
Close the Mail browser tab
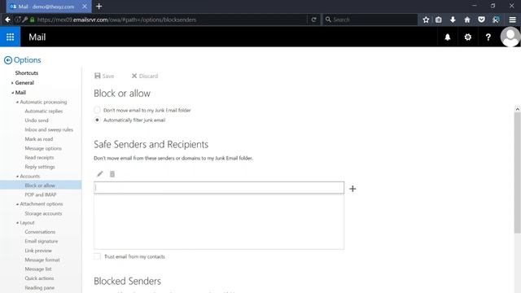click(85, 7)
